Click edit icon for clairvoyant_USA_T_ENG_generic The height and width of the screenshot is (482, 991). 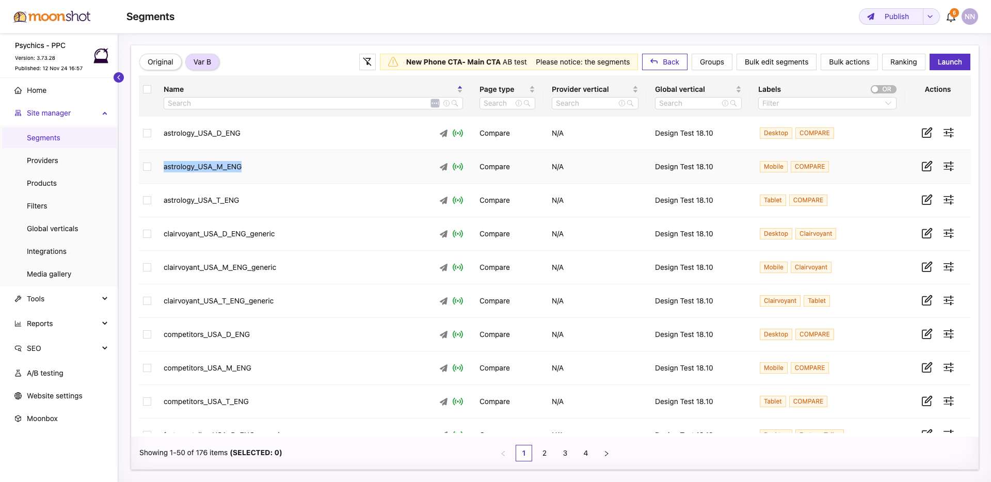(927, 300)
